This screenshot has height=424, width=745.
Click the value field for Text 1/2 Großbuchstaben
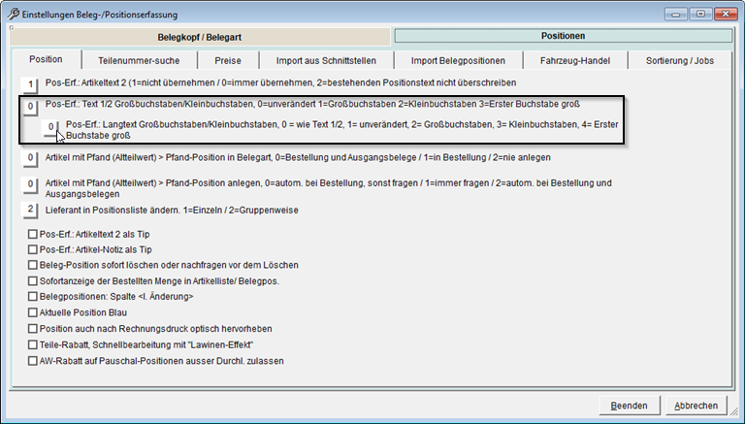(x=30, y=107)
